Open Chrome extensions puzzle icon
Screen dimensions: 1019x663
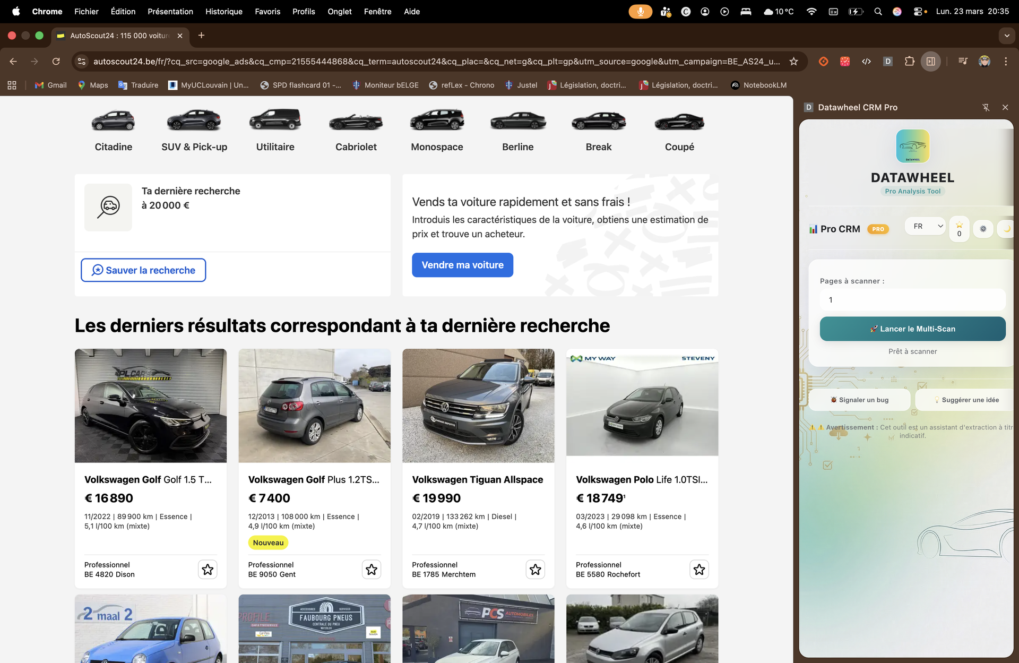[x=909, y=62]
